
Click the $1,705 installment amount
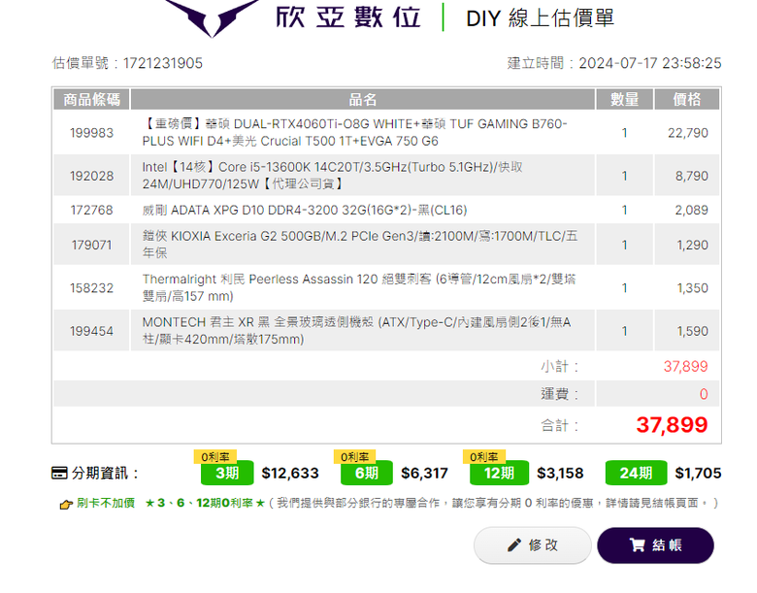pyautogui.click(x=698, y=473)
